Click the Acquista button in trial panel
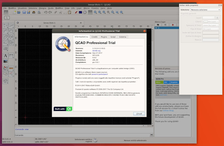This screenshot has width=224, height=146. [174, 82]
